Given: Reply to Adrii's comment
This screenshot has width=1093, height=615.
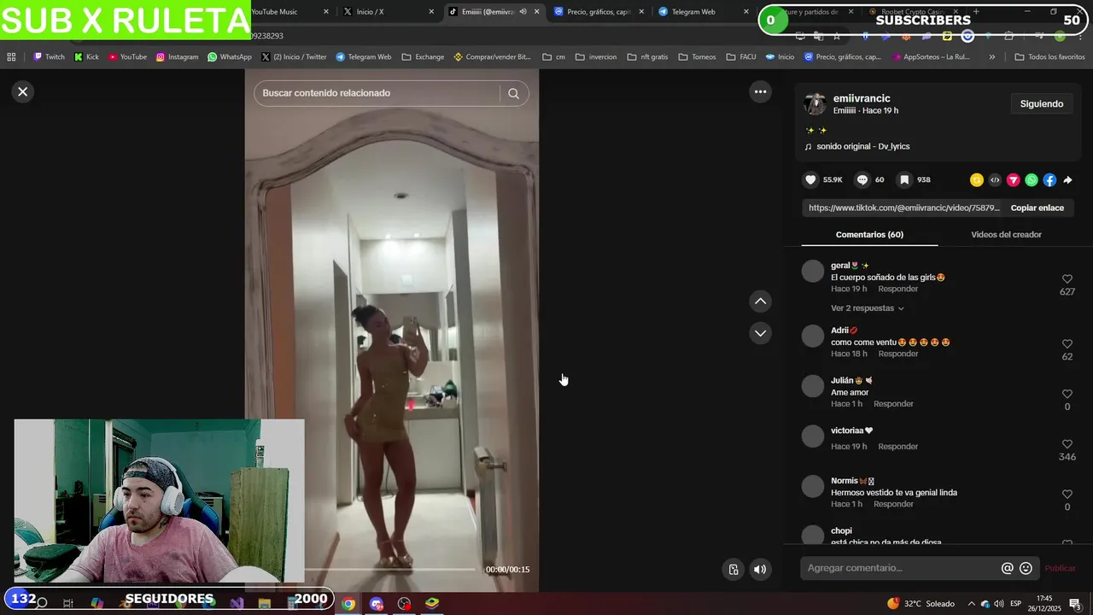Looking at the screenshot, I should 898,354.
